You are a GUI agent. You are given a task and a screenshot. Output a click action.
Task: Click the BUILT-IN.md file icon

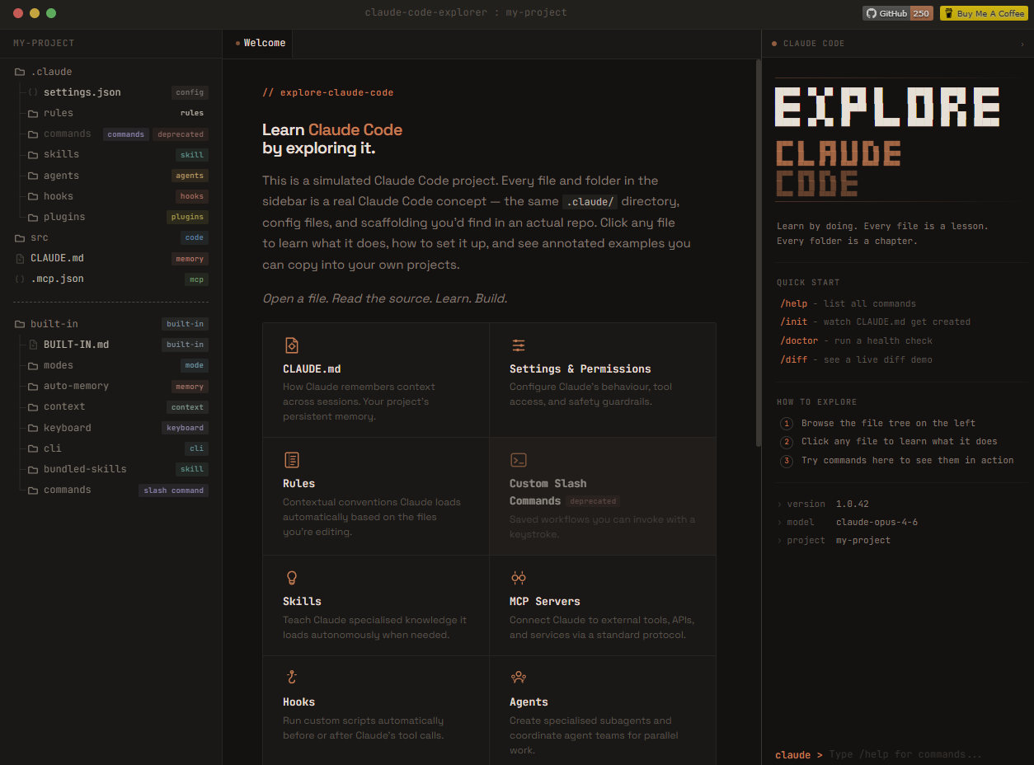click(33, 345)
